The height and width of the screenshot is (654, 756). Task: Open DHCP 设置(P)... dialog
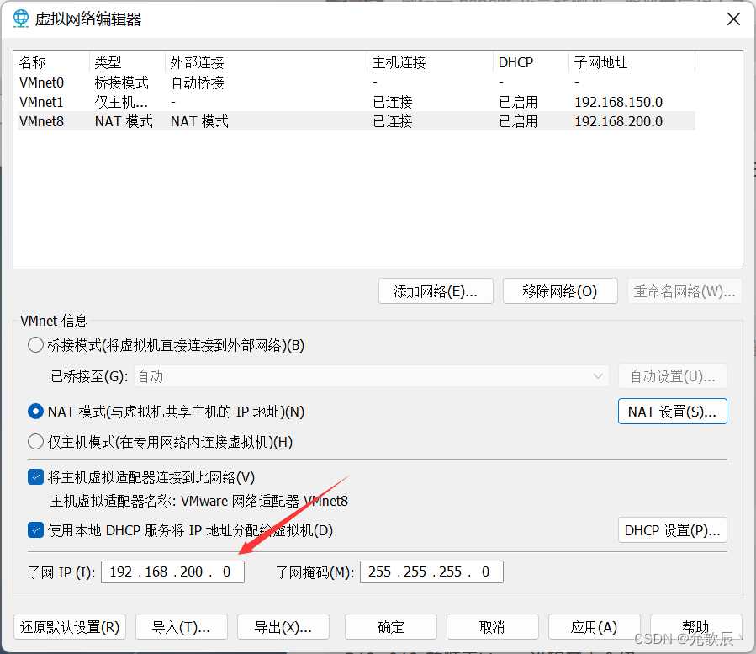tap(673, 530)
